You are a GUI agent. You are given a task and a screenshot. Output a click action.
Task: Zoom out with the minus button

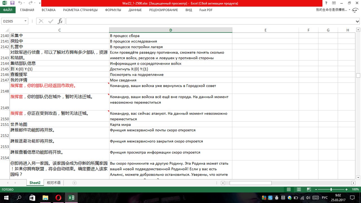pos(316,189)
